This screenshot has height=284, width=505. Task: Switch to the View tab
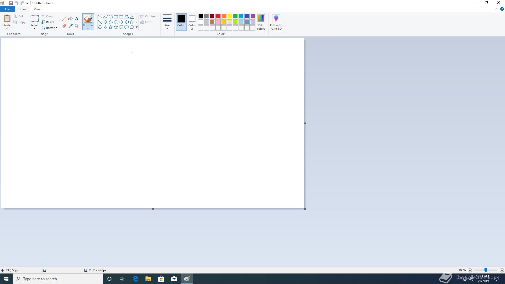point(37,9)
